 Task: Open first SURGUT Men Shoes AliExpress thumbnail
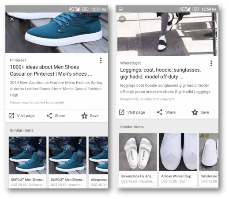click(27, 156)
